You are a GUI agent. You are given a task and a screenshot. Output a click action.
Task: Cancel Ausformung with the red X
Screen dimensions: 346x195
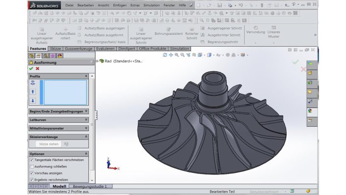coord(37,68)
